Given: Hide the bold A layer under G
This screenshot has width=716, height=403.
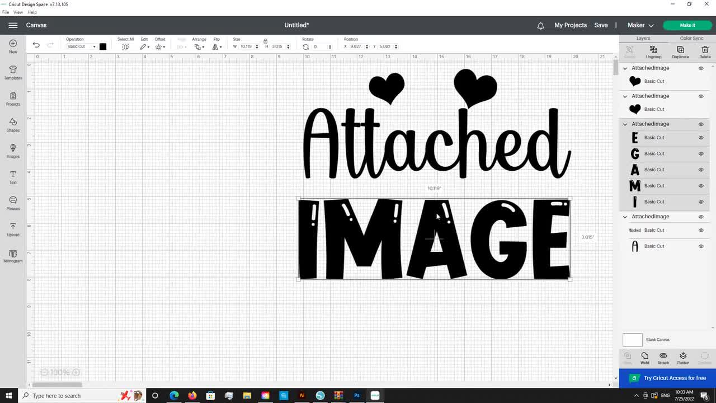Looking at the screenshot, I should tap(701, 170).
